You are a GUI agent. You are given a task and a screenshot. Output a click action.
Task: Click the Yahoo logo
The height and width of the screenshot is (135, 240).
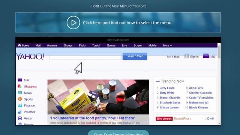tap(30, 56)
